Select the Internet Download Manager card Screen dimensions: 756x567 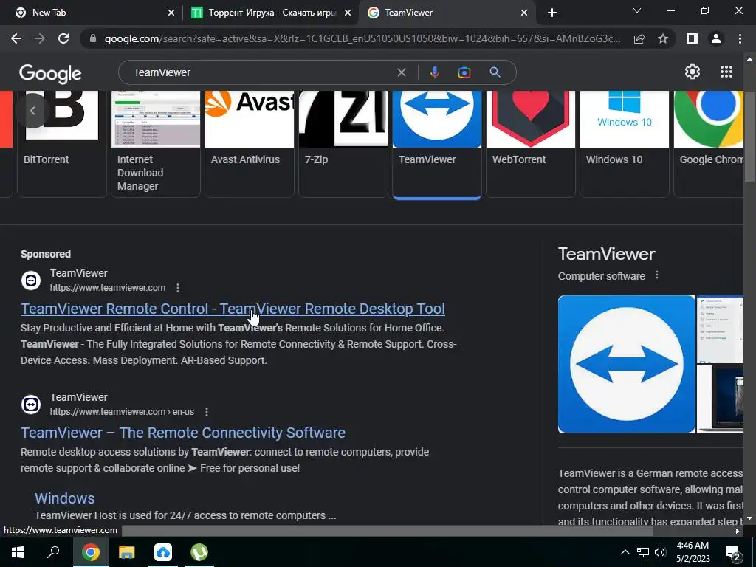[x=155, y=144]
